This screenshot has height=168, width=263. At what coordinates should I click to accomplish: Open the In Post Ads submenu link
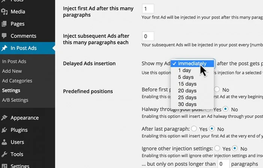[14, 61]
